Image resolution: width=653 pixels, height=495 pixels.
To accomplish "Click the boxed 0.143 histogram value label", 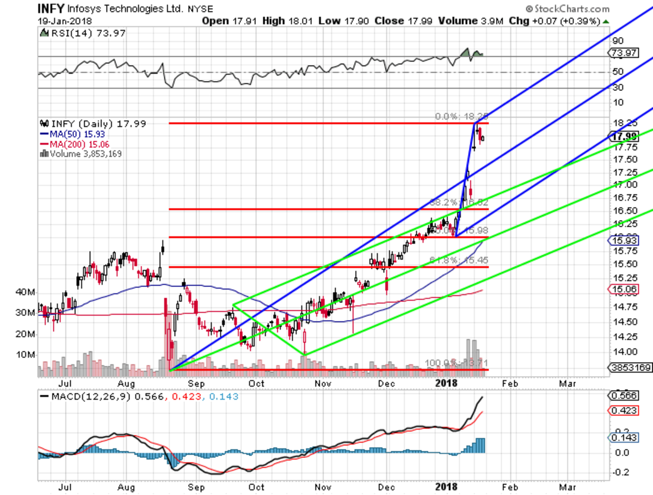I will coord(623,437).
